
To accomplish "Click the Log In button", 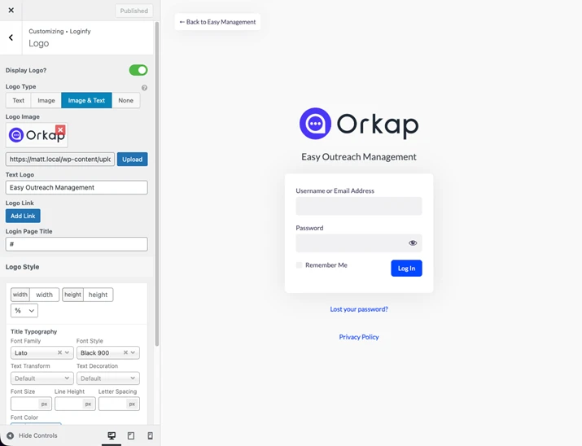I will 406,269.
